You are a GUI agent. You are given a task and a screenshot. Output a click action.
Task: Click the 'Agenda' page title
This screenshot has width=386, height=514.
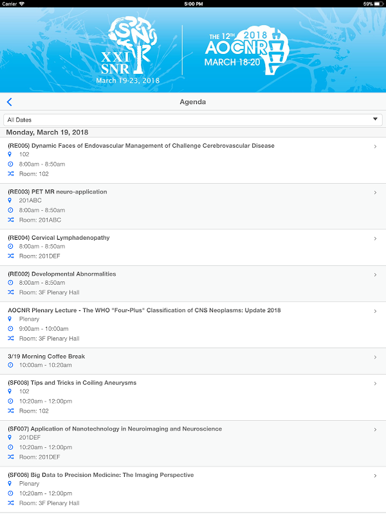192,102
